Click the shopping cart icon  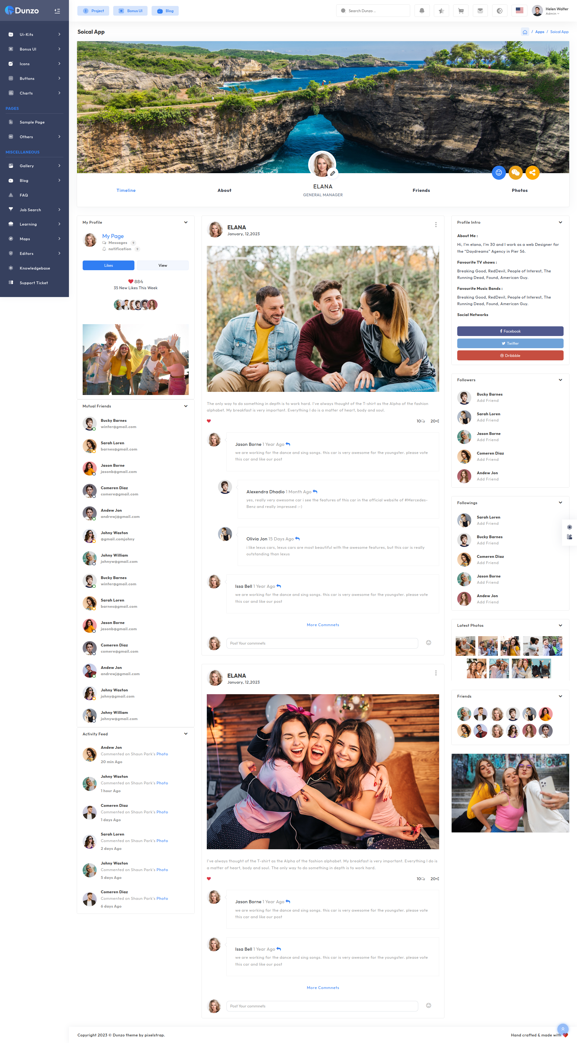click(460, 11)
